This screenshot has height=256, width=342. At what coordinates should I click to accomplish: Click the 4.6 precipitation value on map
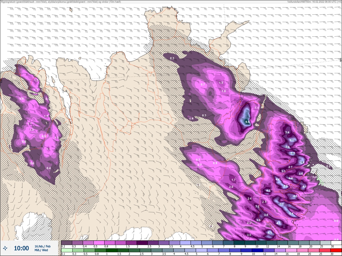click(x=291, y=178)
